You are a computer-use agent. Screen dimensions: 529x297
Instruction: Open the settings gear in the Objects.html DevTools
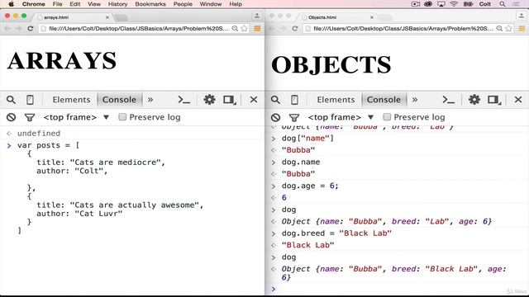tap(474, 100)
